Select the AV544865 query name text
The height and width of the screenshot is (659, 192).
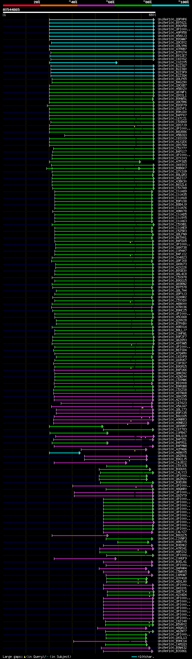coord(11,10)
